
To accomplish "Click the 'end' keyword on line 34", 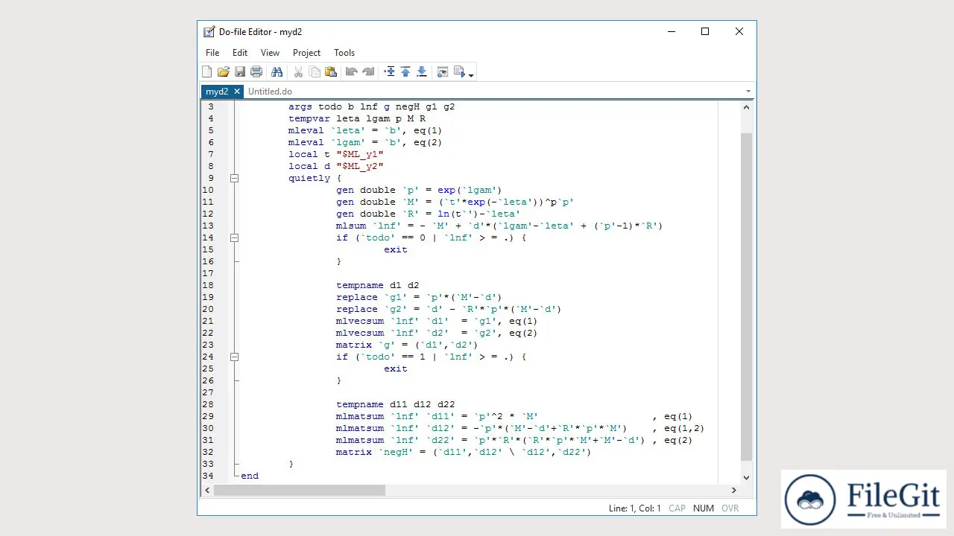I will tap(250, 476).
